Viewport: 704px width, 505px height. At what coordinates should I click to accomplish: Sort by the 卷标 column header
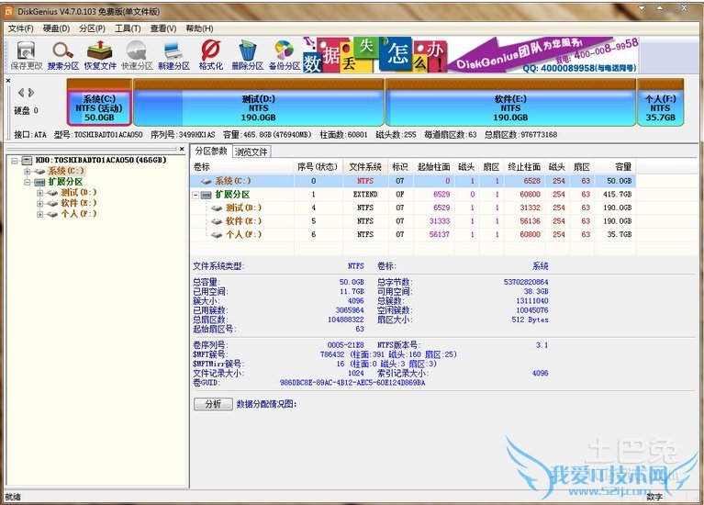click(243, 167)
